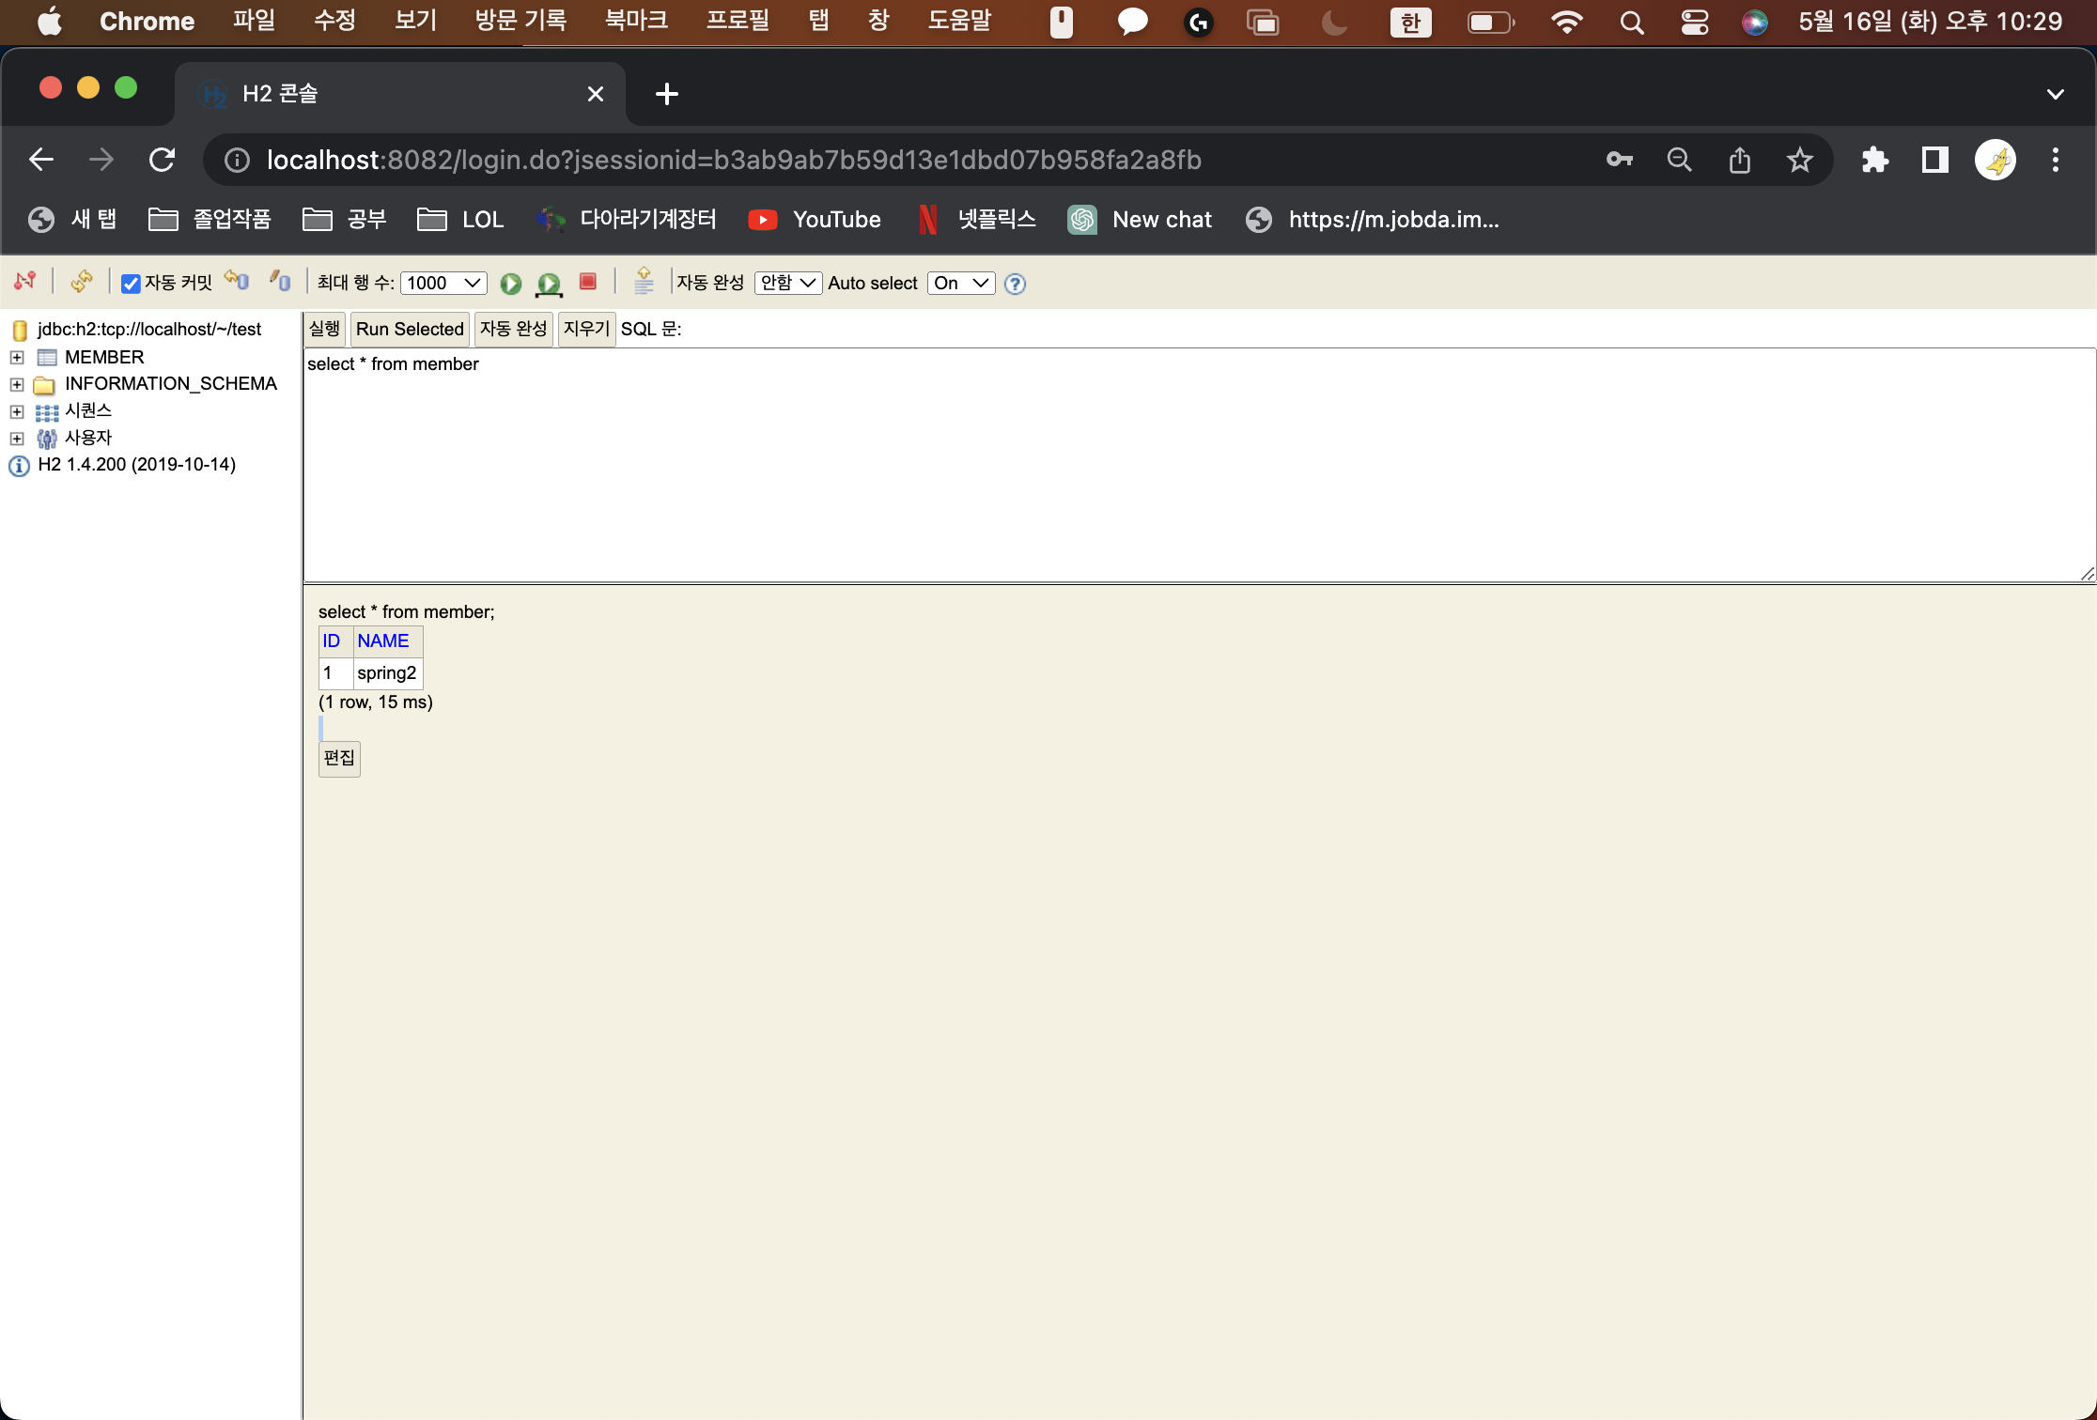Reload the page with refresh icon
The image size is (2097, 1420).
(162, 161)
